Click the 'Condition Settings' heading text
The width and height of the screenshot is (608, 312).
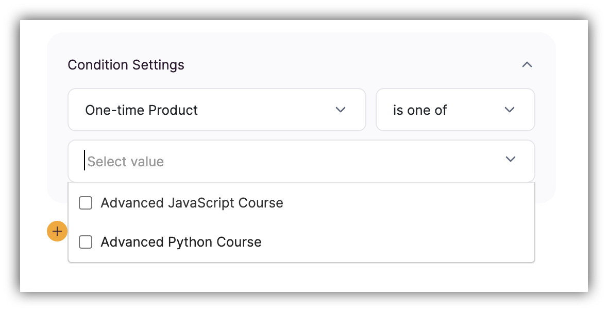pyautogui.click(x=126, y=65)
